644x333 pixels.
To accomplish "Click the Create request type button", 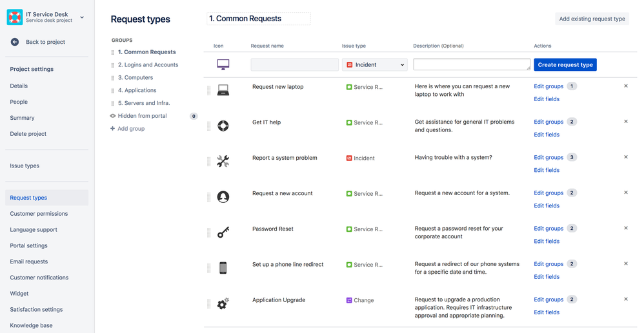I will pyautogui.click(x=565, y=64).
